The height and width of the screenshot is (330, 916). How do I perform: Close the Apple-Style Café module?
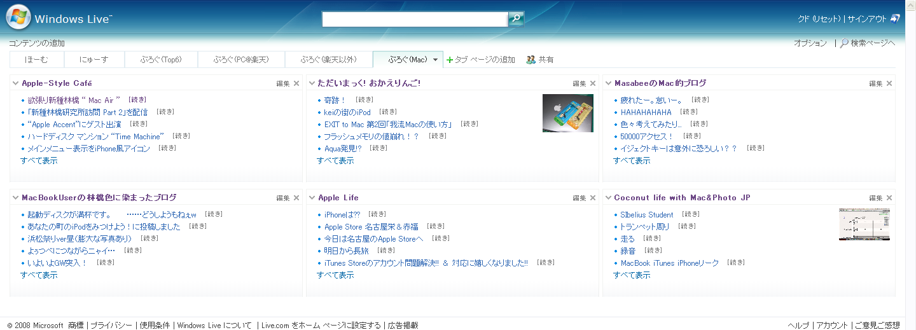point(296,83)
